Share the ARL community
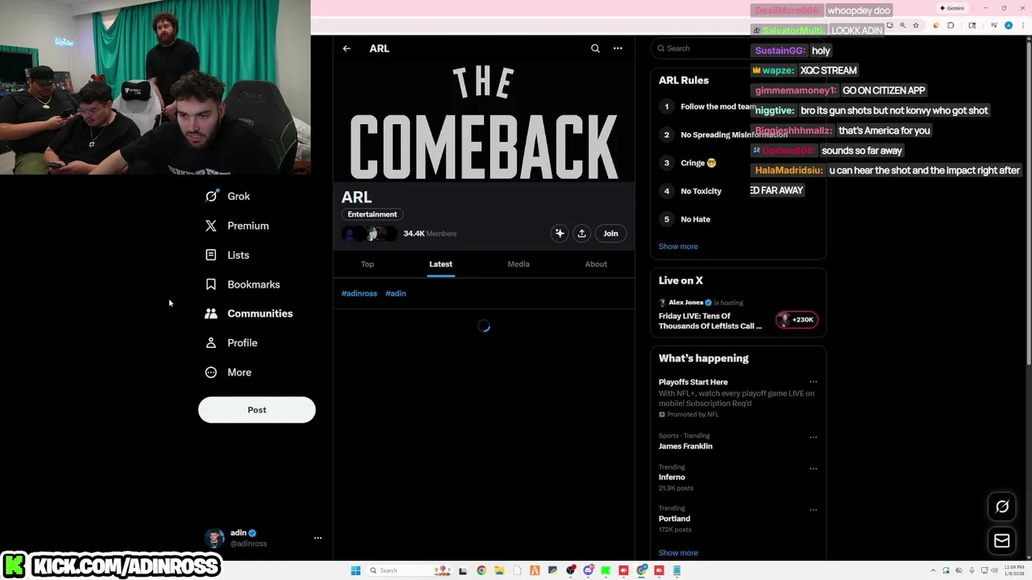1032x580 pixels. pyautogui.click(x=581, y=234)
